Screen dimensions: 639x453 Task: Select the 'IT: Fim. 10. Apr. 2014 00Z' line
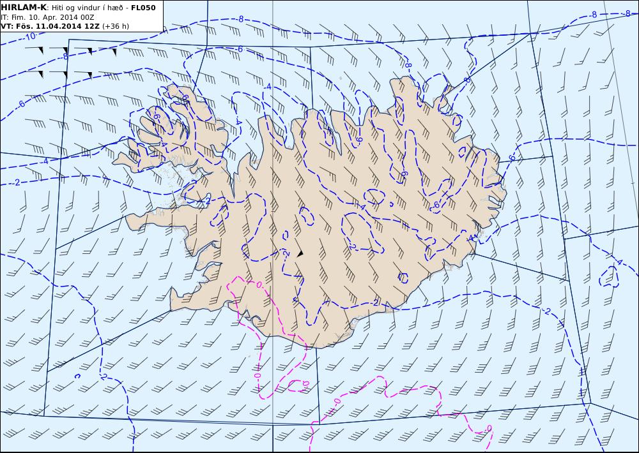point(48,17)
